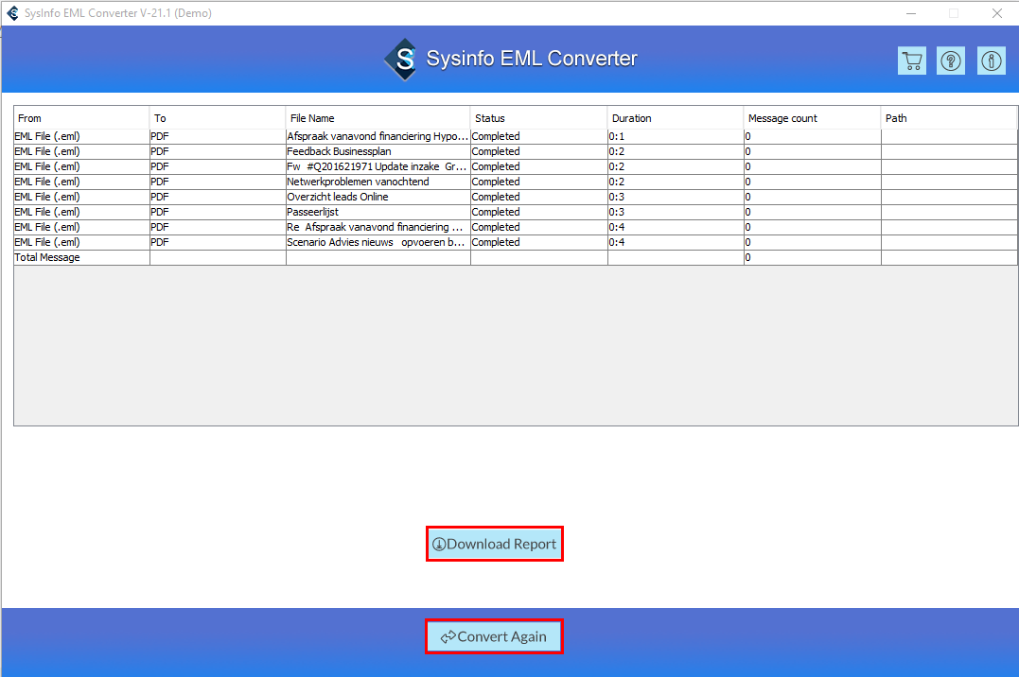
Task: Sort by the Status column header
Action: tap(538, 118)
